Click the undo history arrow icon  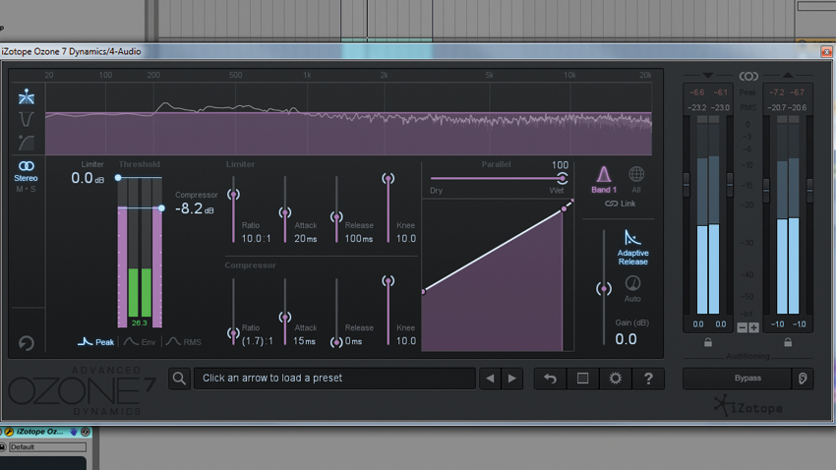pyautogui.click(x=550, y=379)
